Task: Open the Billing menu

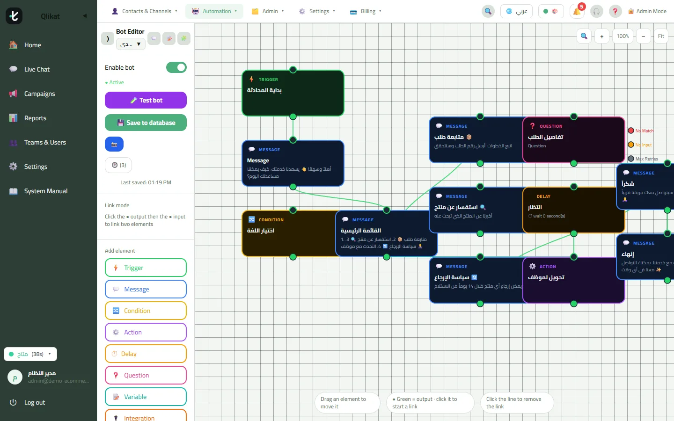Action: click(366, 11)
